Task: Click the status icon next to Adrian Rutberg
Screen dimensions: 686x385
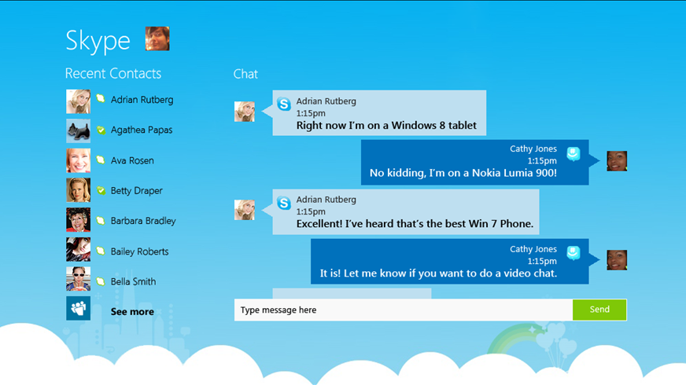Action: click(101, 98)
